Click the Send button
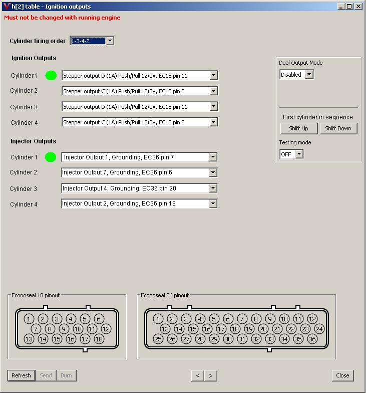366x393 pixels. pyautogui.click(x=46, y=375)
